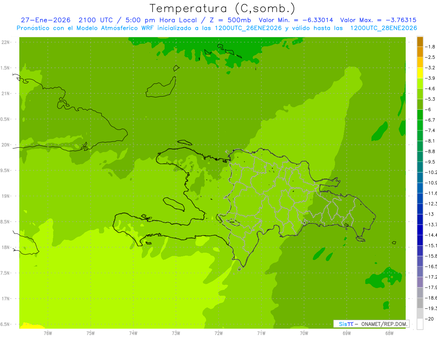Viewport: 437px width, 338px height.
Task: Pick the yellow swatch between -3.2 and -3.9
Action: [x=420, y=73]
